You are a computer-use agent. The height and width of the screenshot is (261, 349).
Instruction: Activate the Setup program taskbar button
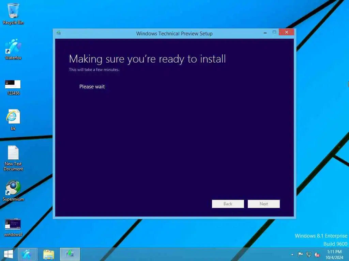[x=70, y=254]
